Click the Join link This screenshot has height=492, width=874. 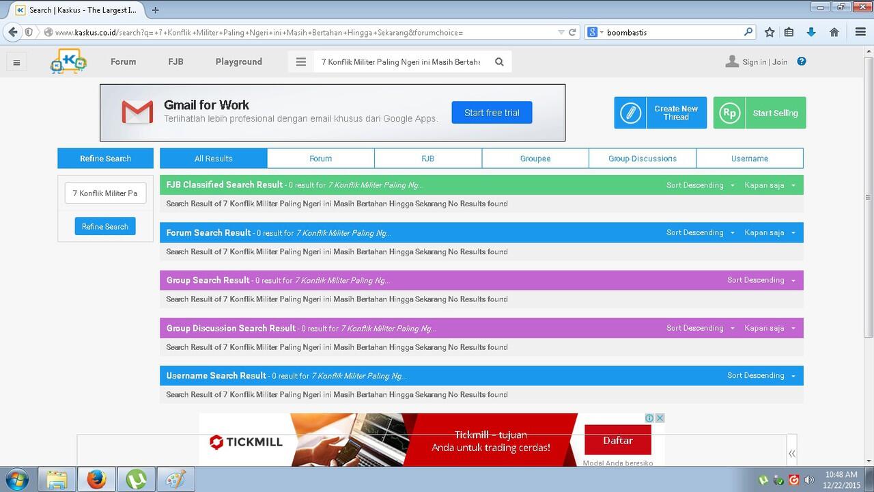pos(780,62)
